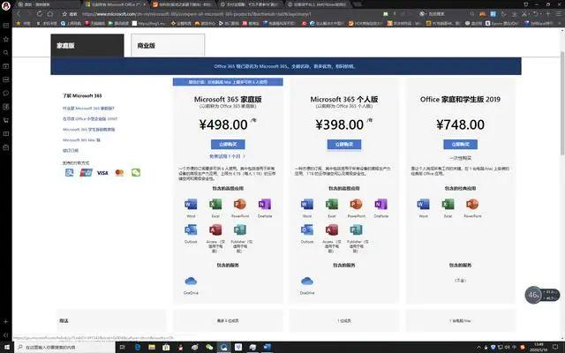This screenshot has height=353, width=565.
Task: Click the PowerPoint icon under 个人版
Action: pyautogui.click(x=356, y=204)
